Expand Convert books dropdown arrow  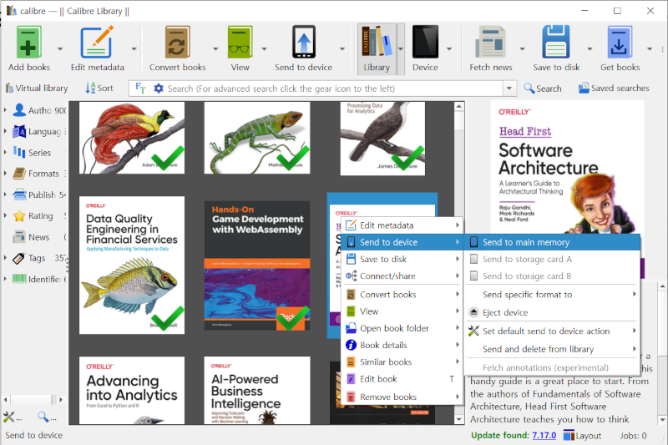click(x=215, y=49)
